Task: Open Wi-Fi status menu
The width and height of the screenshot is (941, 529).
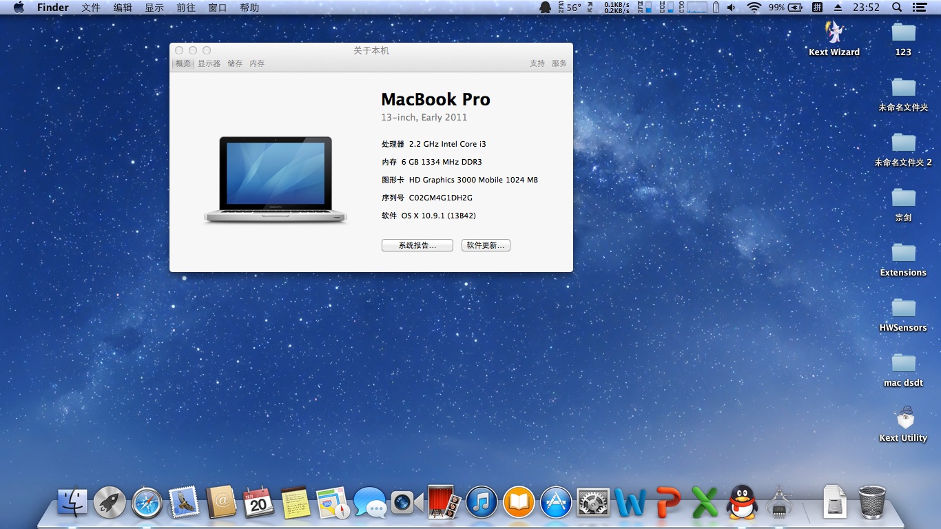Action: (x=754, y=8)
